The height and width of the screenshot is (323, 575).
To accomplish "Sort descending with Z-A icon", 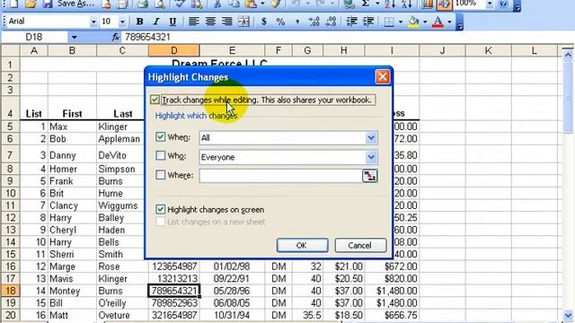I will pyautogui.click(x=407, y=4).
